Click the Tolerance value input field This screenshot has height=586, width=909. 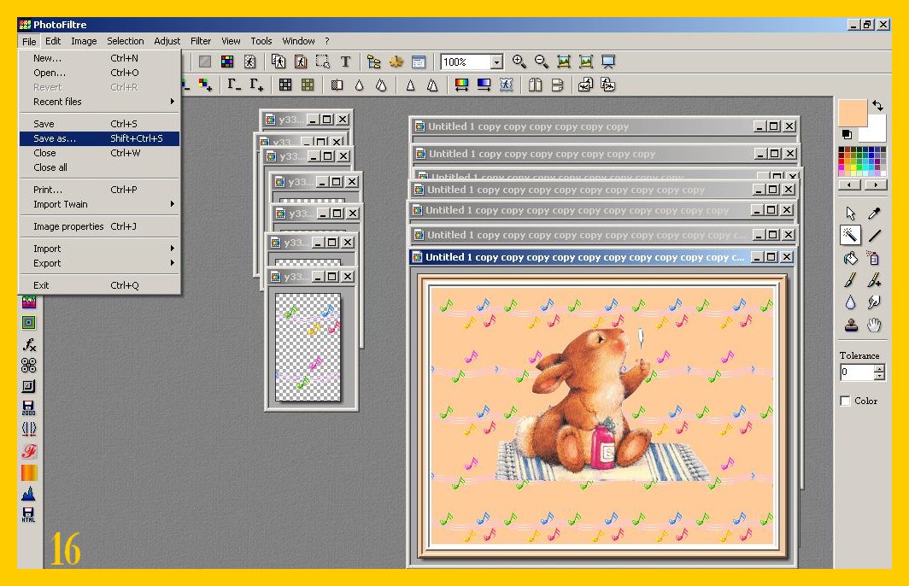pos(856,372)
